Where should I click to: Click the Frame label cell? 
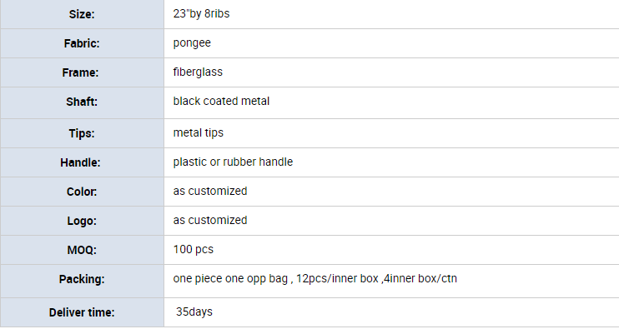pyautogui.click(x=82, y=72)
